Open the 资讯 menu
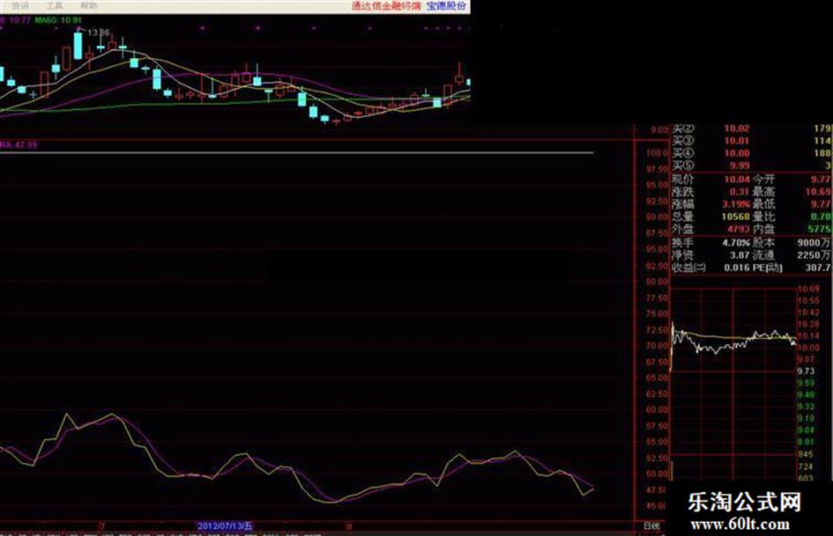 tap(21, 6)
